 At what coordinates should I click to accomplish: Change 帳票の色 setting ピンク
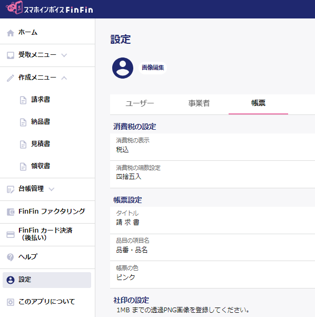pyautogui.click(x=212, y=275)
